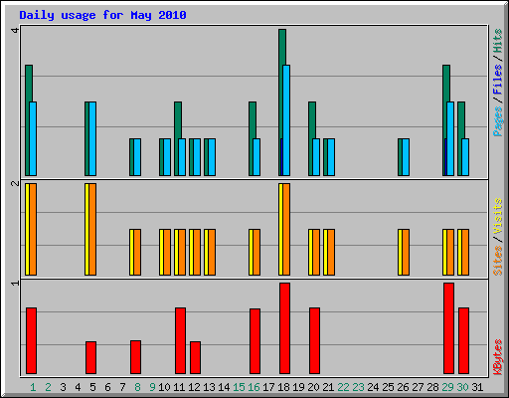
Task: Click day 1 on the x-axis
Action: (x=33, y=387)
